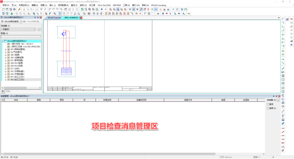This screenshot has height=159, width=294.
Task: Select tree page '1 报价总览'
Action: click(22, 44)
